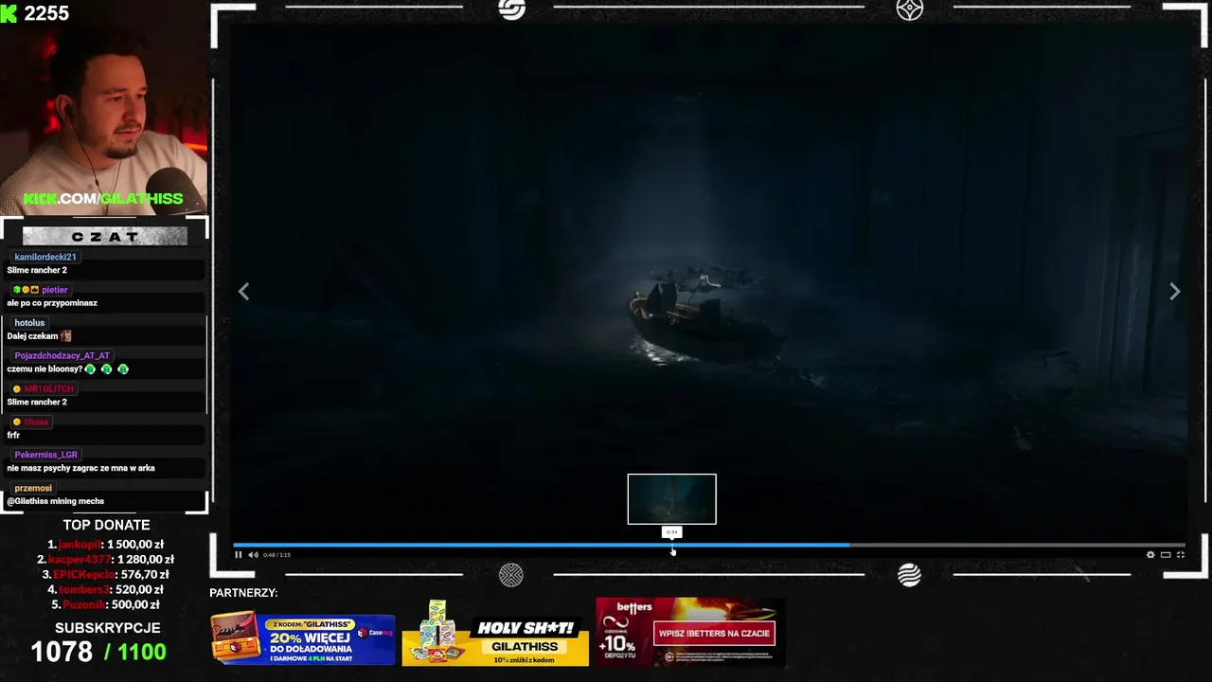
Task: Switch to theater mode icon
Action: click(1166, 555)
